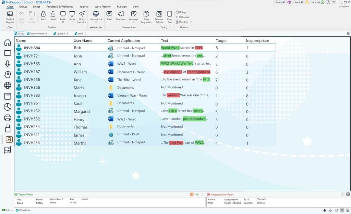Image resolution: width=351 pixels, height=214 pixels.
Task: Open the application window view in sidebar
Action: [8, 96]
